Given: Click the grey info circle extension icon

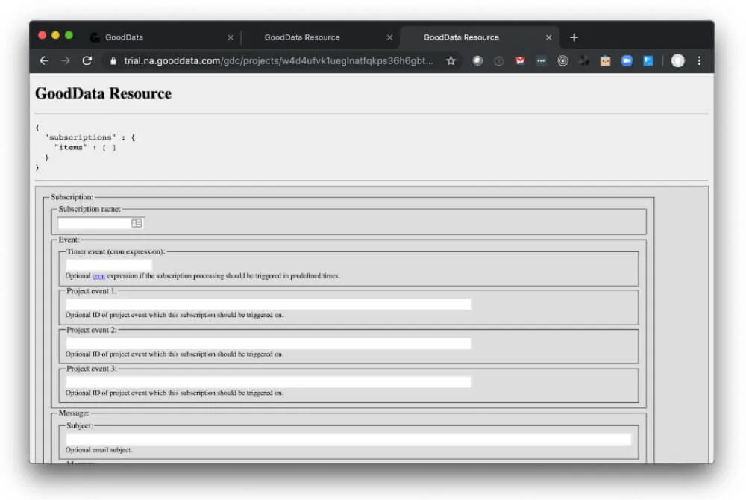Looking at the screenshot, I should [498, 61].
